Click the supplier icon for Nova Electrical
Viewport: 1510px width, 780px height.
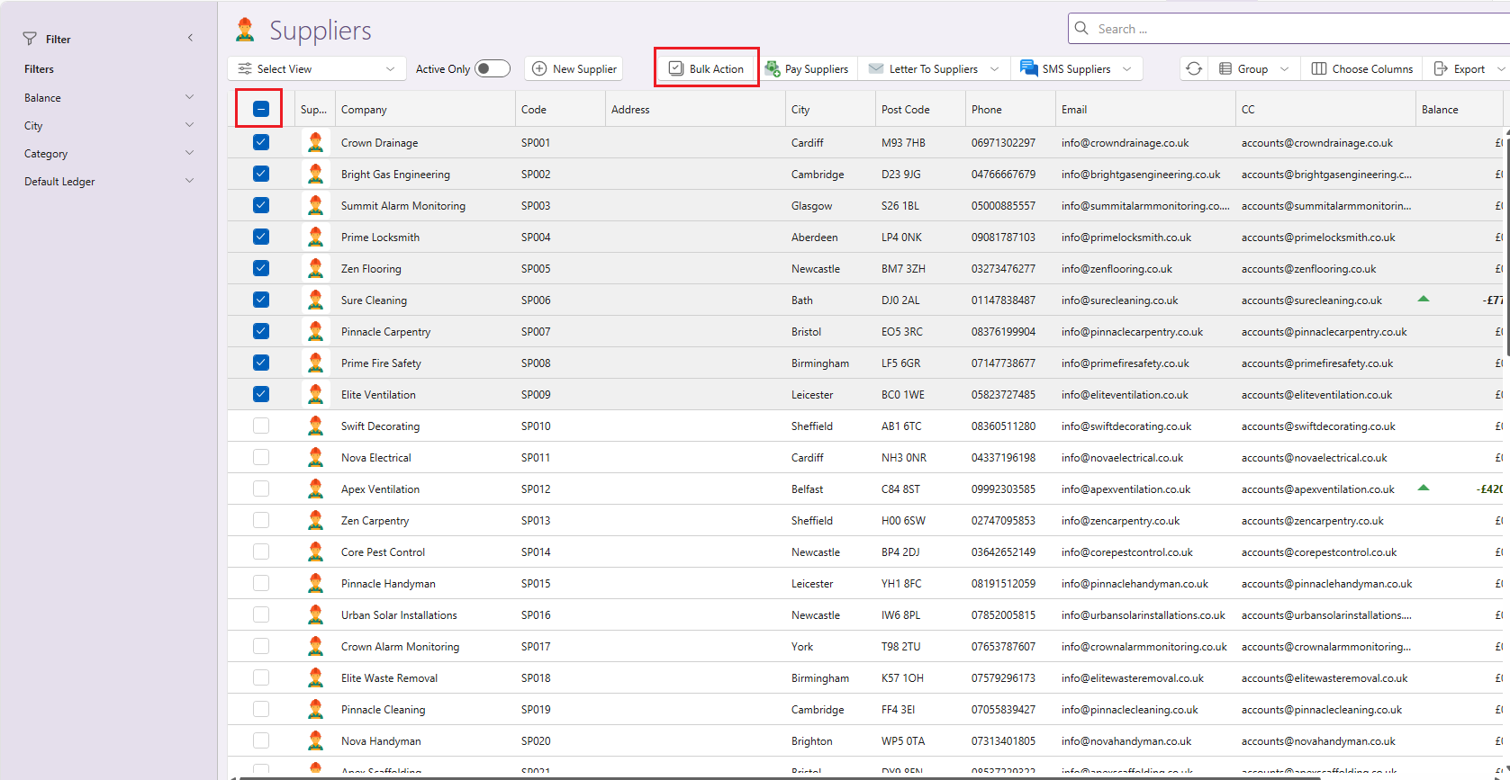pyautogui.click(x=315, y=458)
